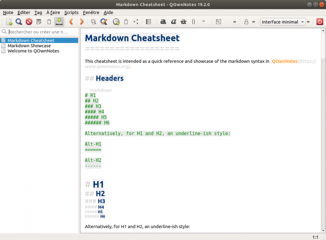
Task: Click the editor's vertical scrollbar thumb
Action: pos(323,46)
